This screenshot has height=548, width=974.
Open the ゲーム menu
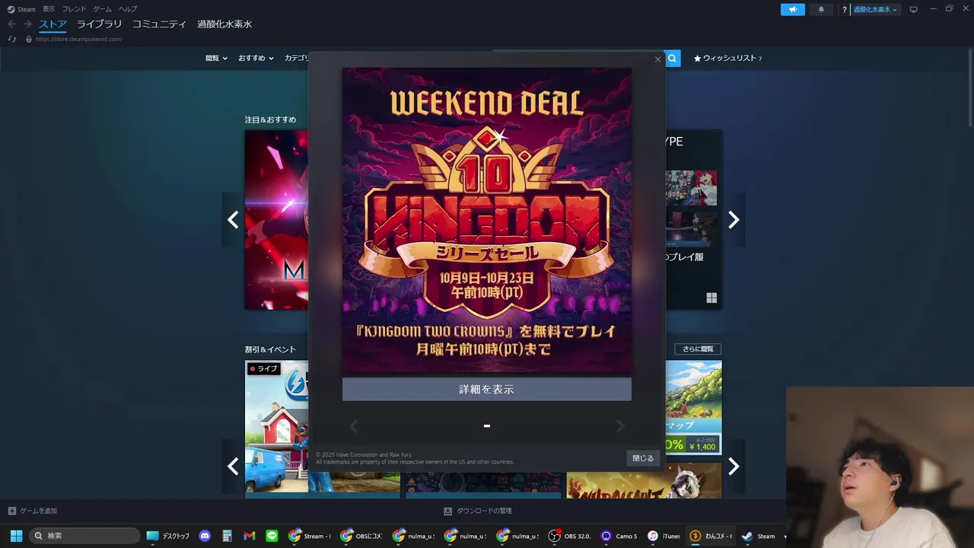103,9
